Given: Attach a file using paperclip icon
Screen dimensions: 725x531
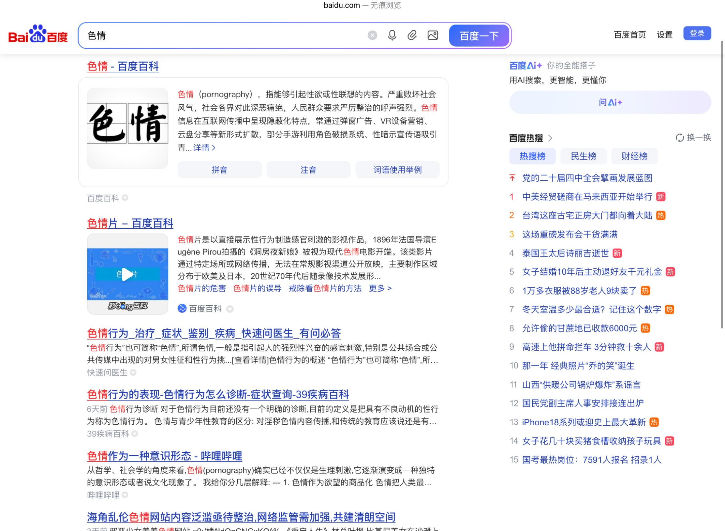Looking at the screenshot, I should pos(413,35).
